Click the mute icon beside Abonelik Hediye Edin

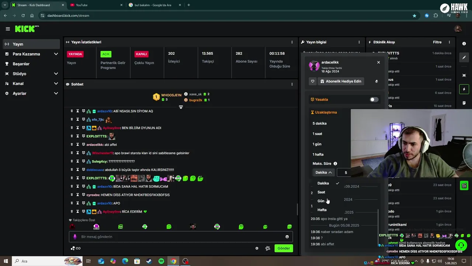[x=376, y=81]
